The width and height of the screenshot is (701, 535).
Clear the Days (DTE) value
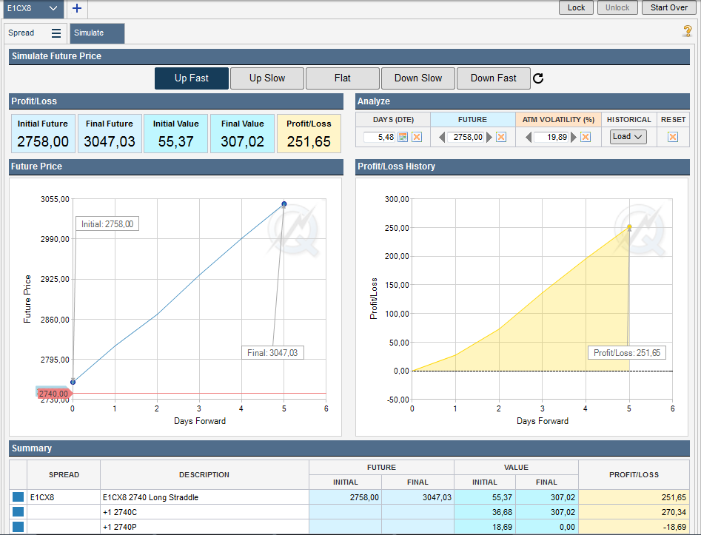[x=417, y=137]
